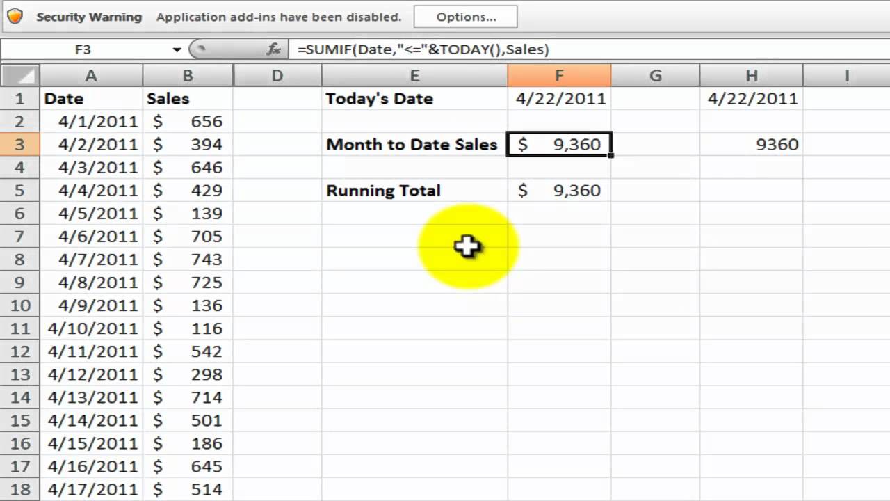Open the Name Box dropdown arrow
The width and height of the screenshot is (890, 501).
[177, 49]
